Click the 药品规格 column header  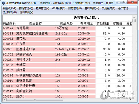[66, 23]
